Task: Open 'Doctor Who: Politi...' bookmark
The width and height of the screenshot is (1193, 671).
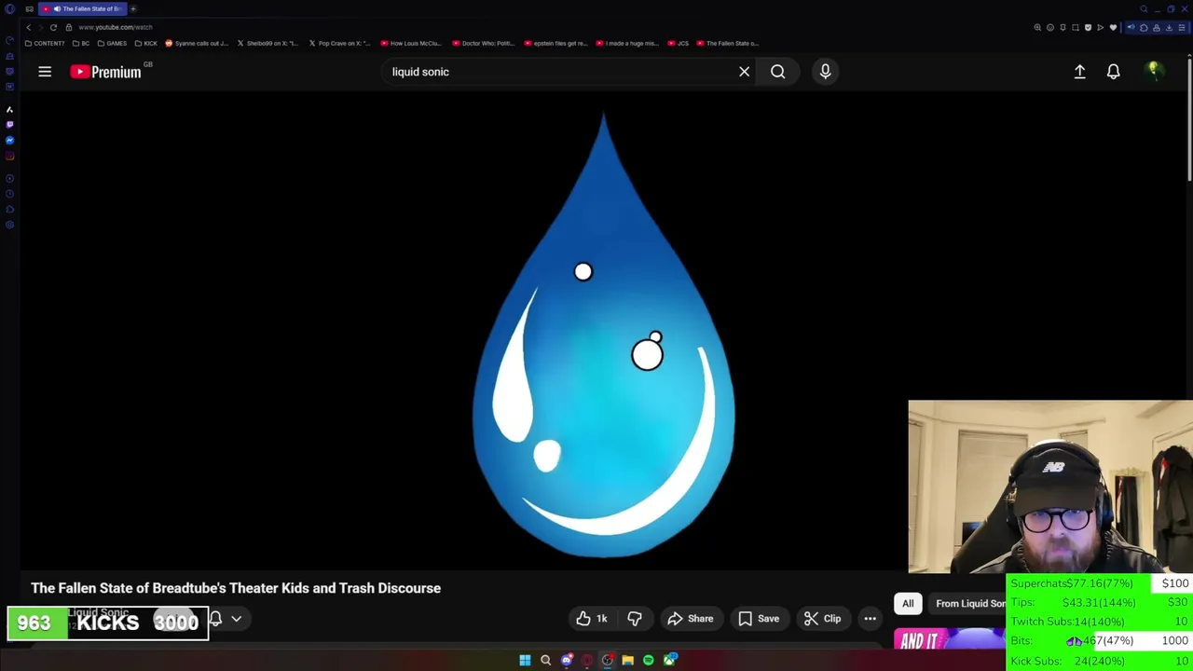Action: (483, 43)
